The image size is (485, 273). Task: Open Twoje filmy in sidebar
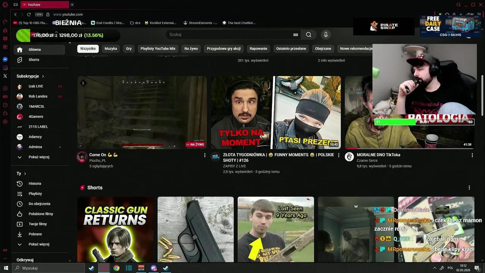click(x=39, y=224)
